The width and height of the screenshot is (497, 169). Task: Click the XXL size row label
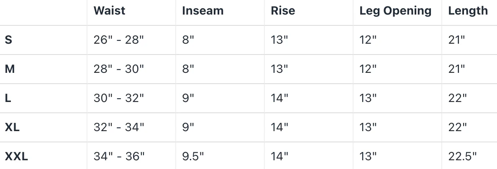click(x=16, y=157)
